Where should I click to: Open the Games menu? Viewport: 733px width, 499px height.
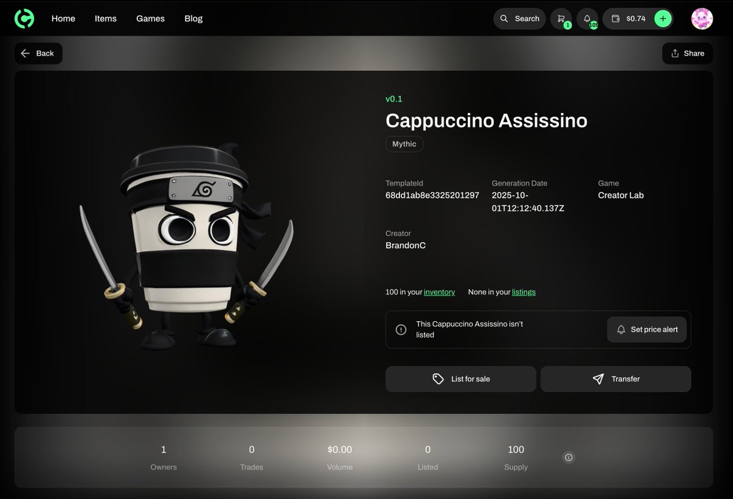point(150,18)
